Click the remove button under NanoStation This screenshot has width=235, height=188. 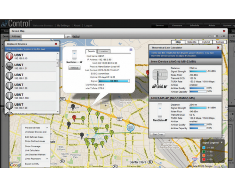pyautogui.click(x=74, y=68)
